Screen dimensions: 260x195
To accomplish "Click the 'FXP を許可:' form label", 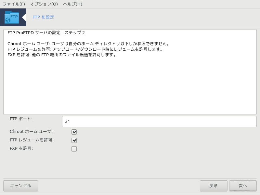I will pos(21,149).
